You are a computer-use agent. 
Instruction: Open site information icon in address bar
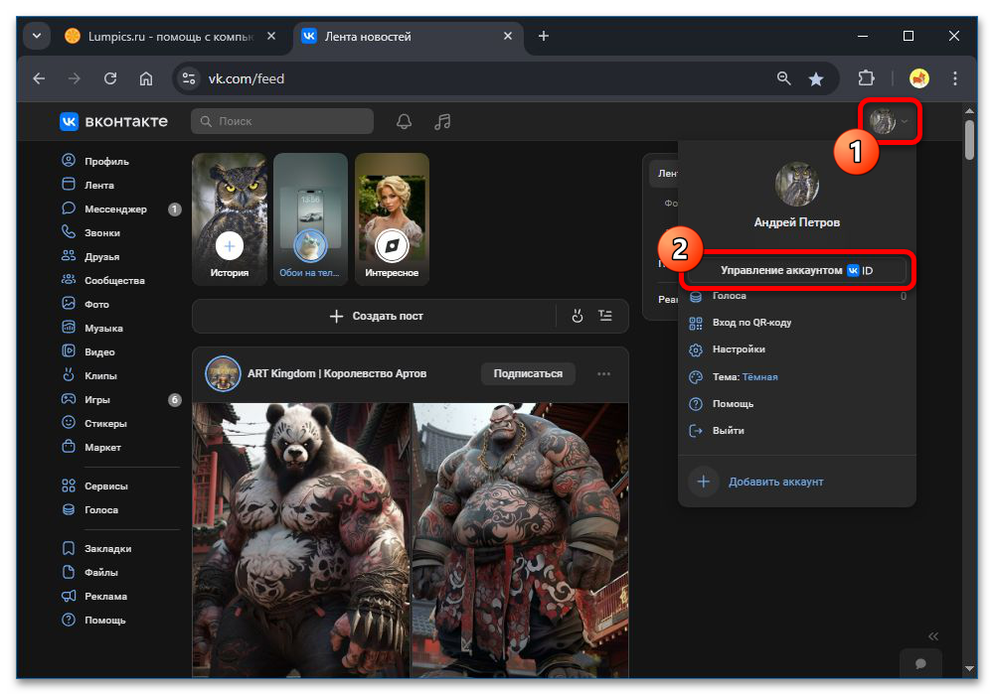pos(189,78)
